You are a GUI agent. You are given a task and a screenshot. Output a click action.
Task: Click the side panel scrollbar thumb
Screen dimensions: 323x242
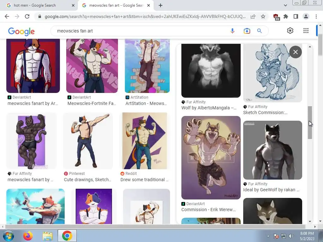coord(310,123)
